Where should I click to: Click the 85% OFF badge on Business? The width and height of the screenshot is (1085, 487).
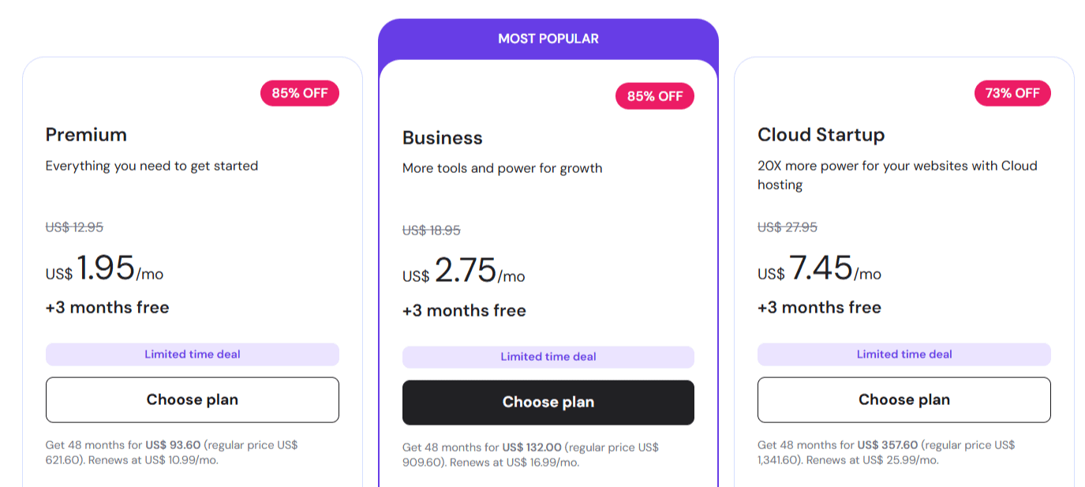(x=654, y=96)
